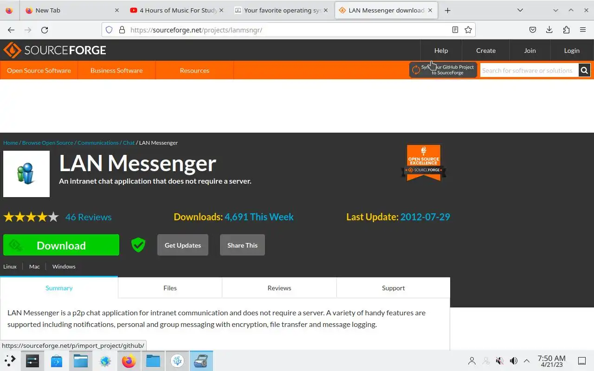Viewport: 594px width, 371px height.
Task: Open the Resources menu
Action: point(194,70)
